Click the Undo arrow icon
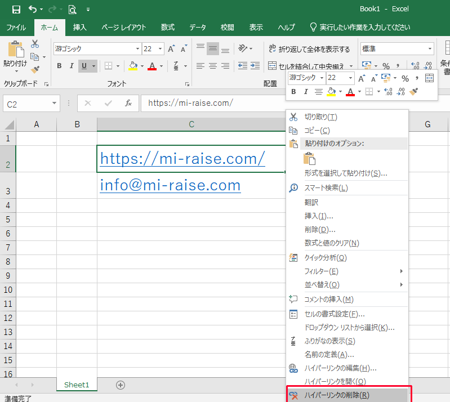The image size is (450, 402). point(33,10)
